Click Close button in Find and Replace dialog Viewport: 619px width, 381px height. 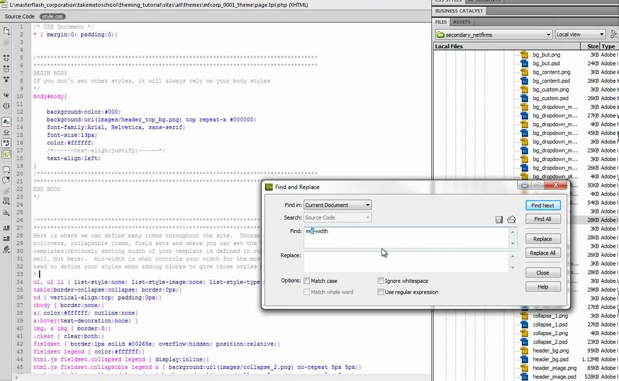point(543,273)
